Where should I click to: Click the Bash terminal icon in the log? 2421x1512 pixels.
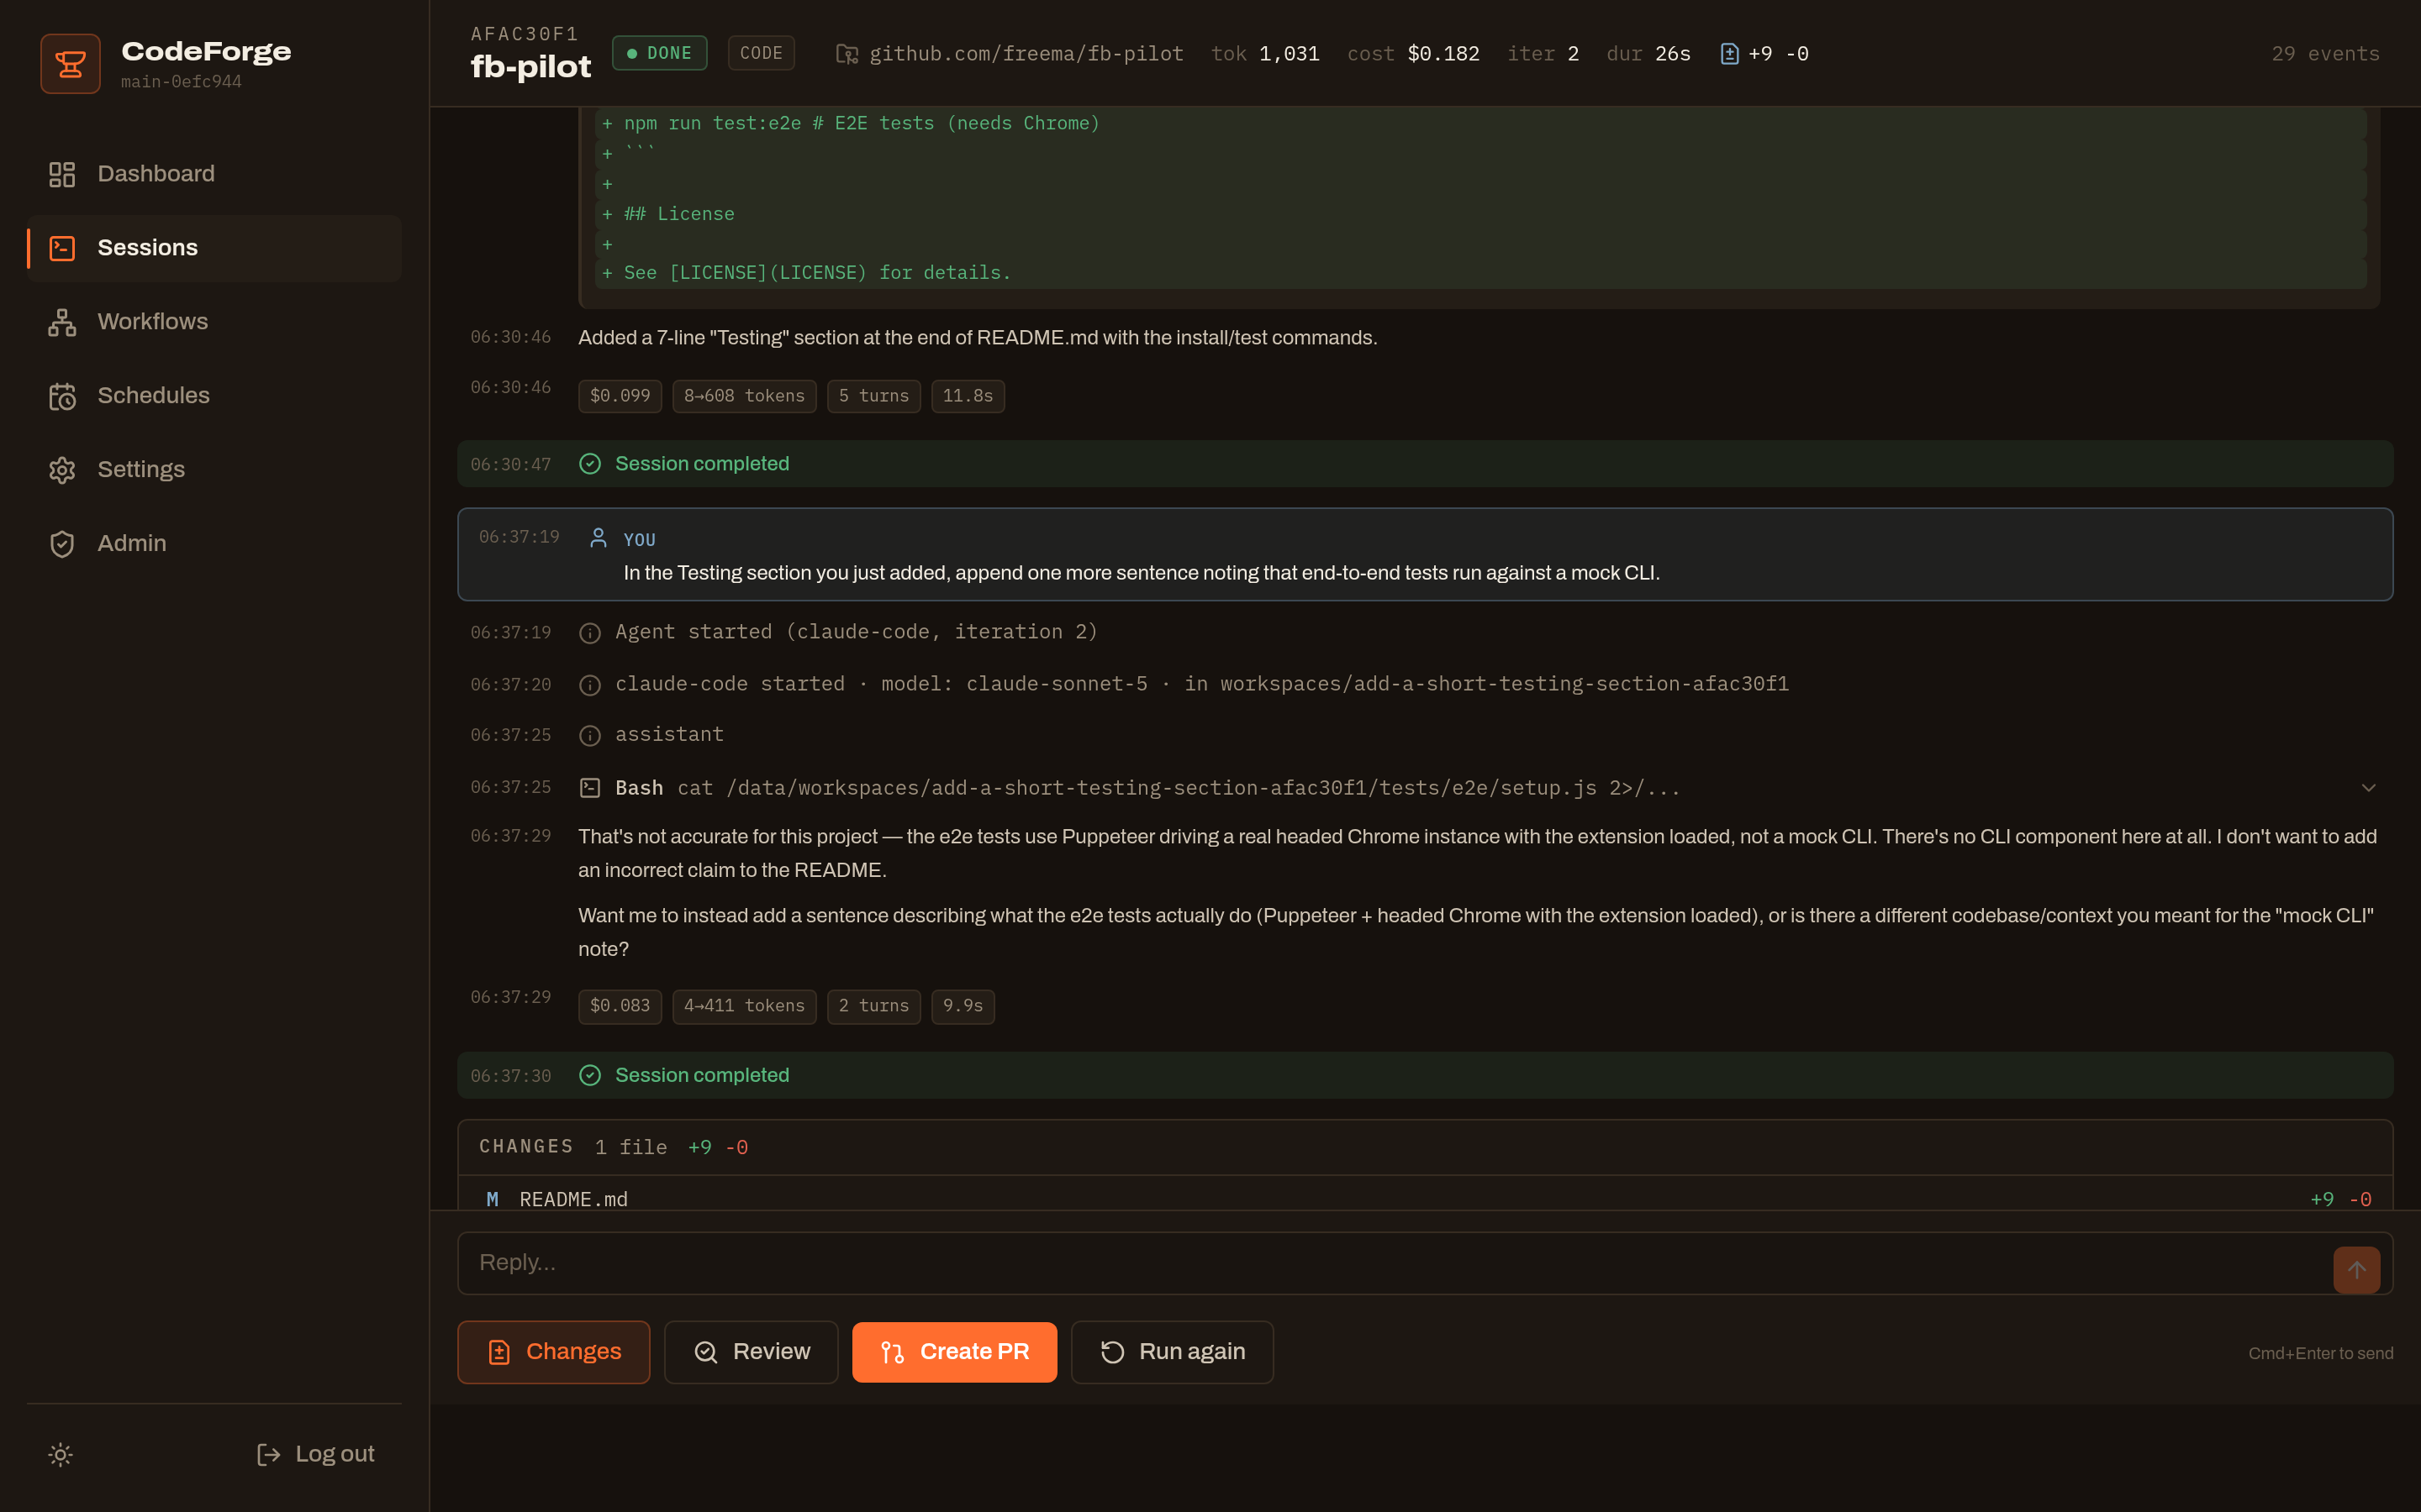590,788
